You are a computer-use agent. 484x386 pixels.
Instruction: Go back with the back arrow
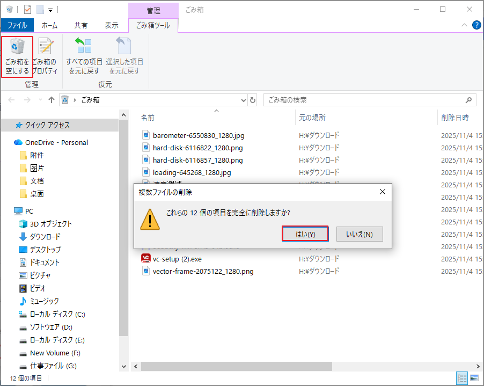(11, 100)
